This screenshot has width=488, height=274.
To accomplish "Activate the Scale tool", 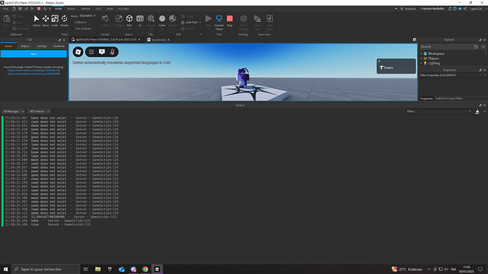I will click(x=54, y=20).
